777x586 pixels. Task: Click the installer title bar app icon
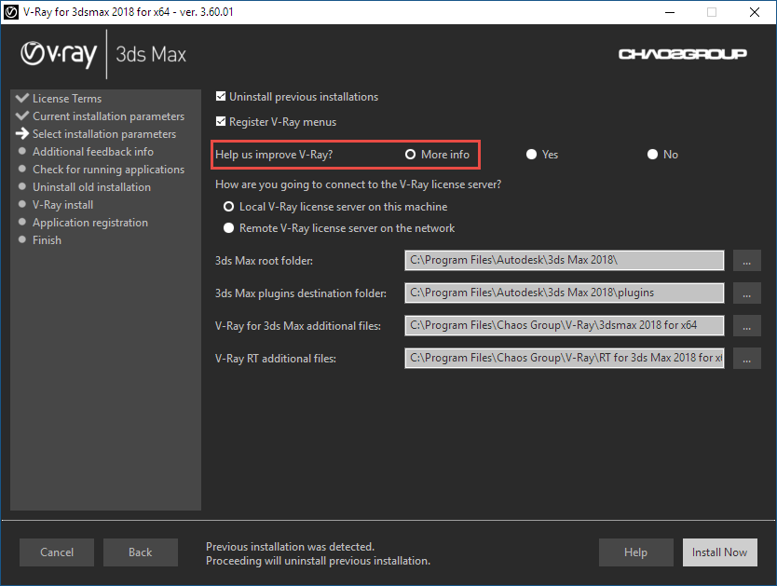(12, 12)
